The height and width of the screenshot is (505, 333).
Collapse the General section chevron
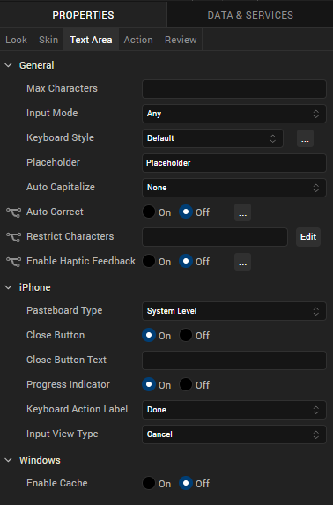pyautogui.click(x=9, y=65)
